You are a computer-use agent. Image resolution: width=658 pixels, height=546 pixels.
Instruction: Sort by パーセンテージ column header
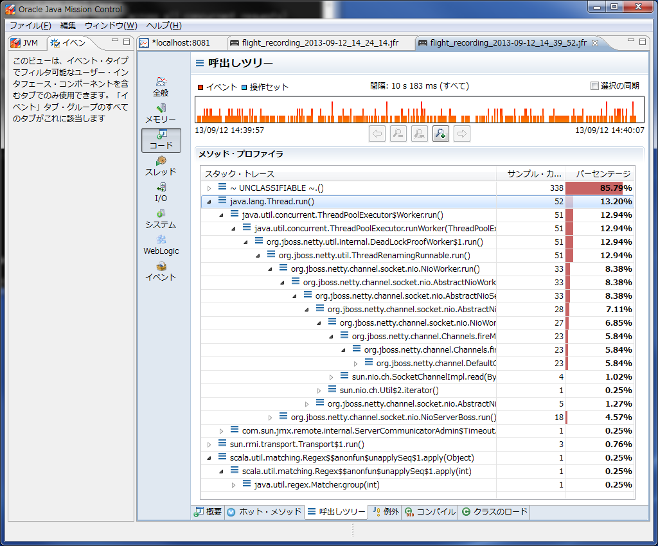click(600, 173)
